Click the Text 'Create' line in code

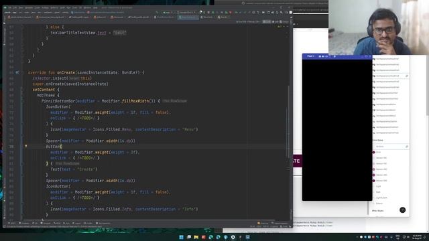coord(74,169)
